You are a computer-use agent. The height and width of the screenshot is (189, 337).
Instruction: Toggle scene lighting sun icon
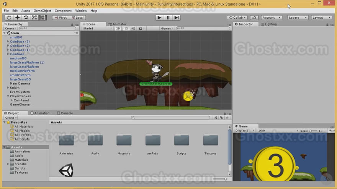[126, 28]
